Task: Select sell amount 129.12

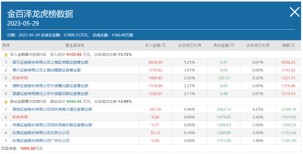Action: tap(224, 78)
